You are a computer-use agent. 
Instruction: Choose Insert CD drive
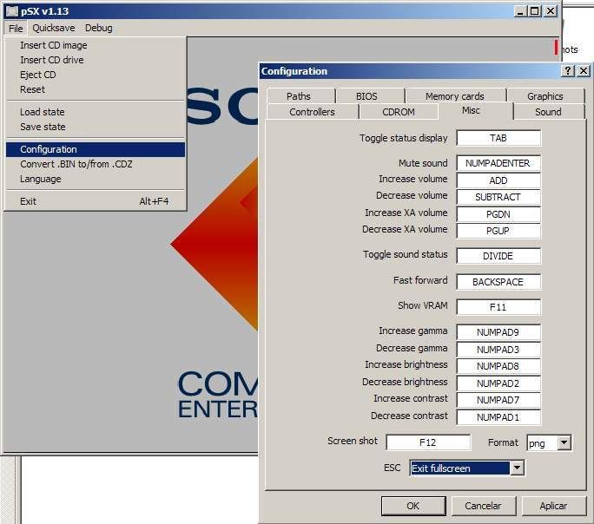(96, 60)
